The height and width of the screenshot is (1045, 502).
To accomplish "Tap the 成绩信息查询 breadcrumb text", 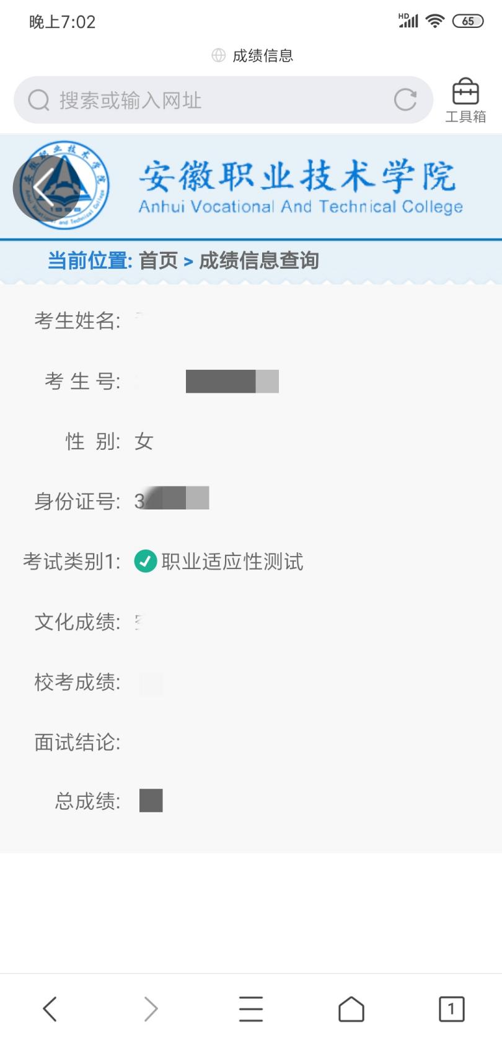I will (258, 261).
